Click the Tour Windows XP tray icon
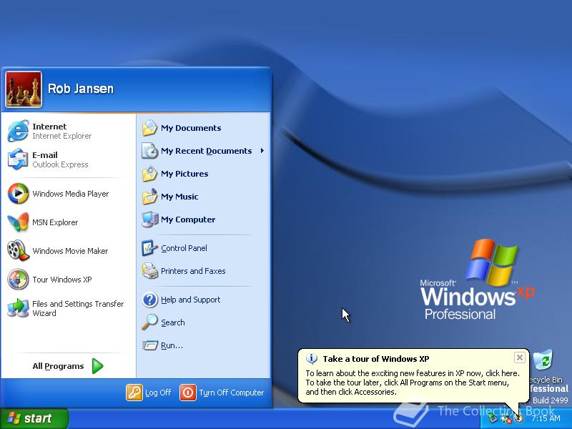 tap(518, 418)
